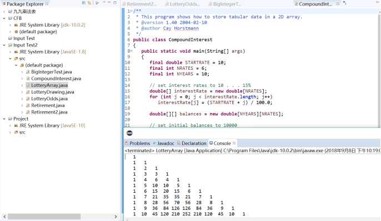Image resolution: width=381 pixels, height=221 pixels.
Task: Select the CFB project label
Action: tap(18, 18)
